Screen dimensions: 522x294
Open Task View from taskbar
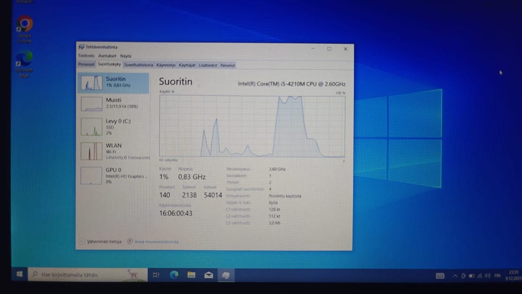tap(156, 275)
